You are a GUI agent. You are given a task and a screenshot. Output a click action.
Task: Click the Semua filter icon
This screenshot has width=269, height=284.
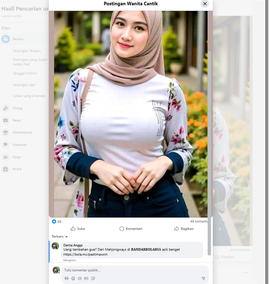pyautogui.click(x=6, y=39)
